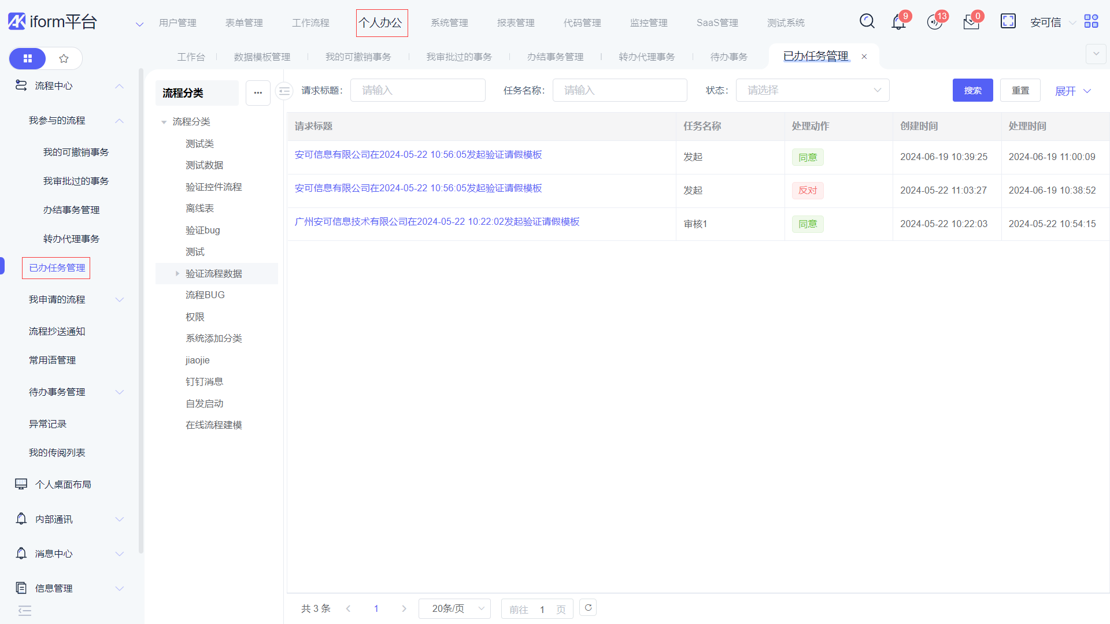Screen dimensions: 1110x624
Task: Open the app grid icon at top right
Action: pyautogui.click(x=1091, y=21)
